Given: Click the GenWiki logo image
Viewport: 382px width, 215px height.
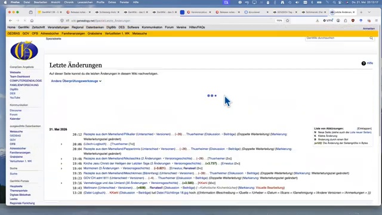Looking at the screenshot, I should tap(24, 50).
